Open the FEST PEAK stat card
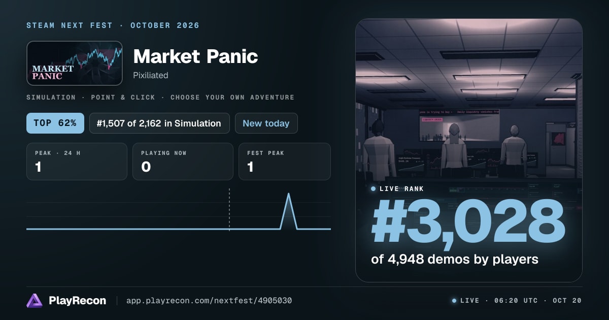 (x=285, y=162)
